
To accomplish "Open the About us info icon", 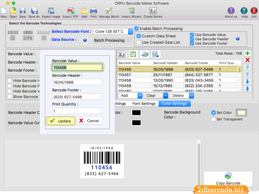I will tap(231, 11).
